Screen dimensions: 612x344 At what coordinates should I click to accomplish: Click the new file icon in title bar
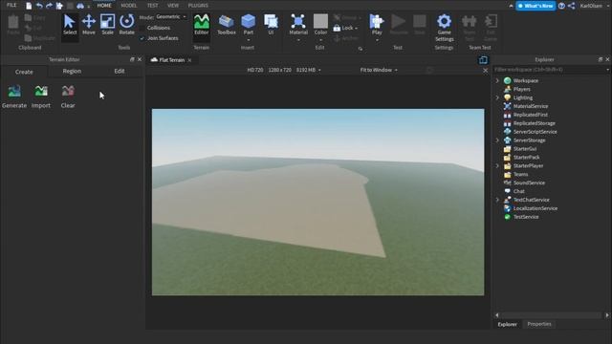29,6
